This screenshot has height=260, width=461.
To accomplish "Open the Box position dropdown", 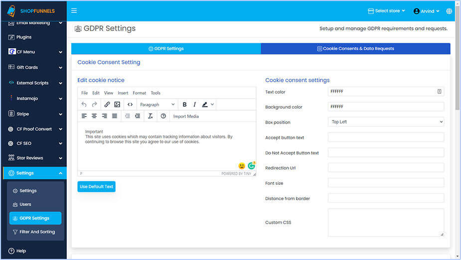I will 386,122.
